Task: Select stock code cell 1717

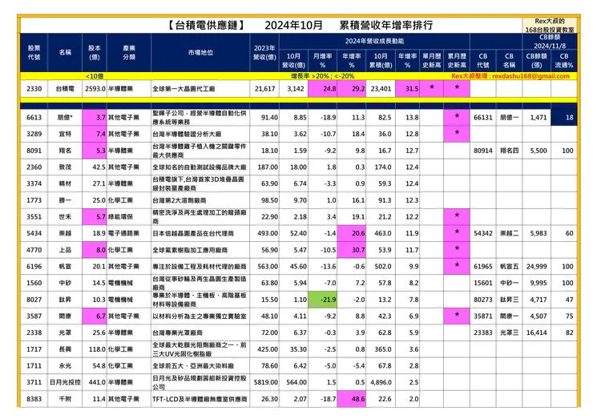Action: coord(34,349)
